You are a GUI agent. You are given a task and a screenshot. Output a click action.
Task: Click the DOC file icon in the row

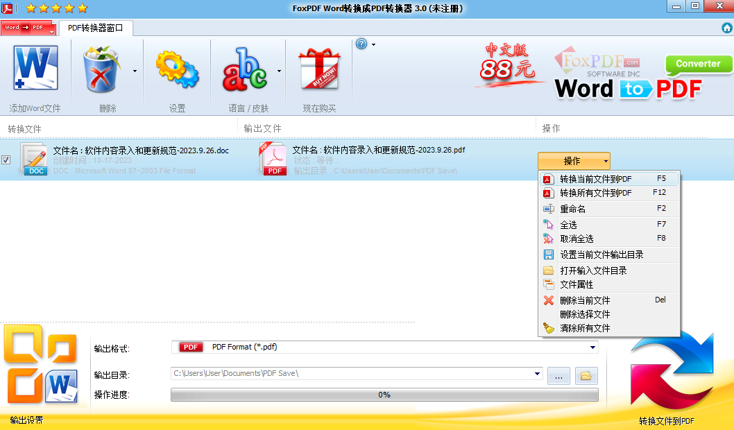(34, 159)
